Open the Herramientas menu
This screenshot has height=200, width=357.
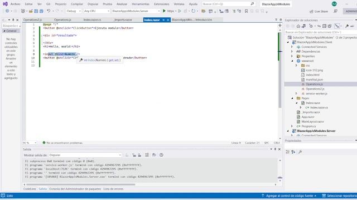pyautogui.click(x=141, y=4)
